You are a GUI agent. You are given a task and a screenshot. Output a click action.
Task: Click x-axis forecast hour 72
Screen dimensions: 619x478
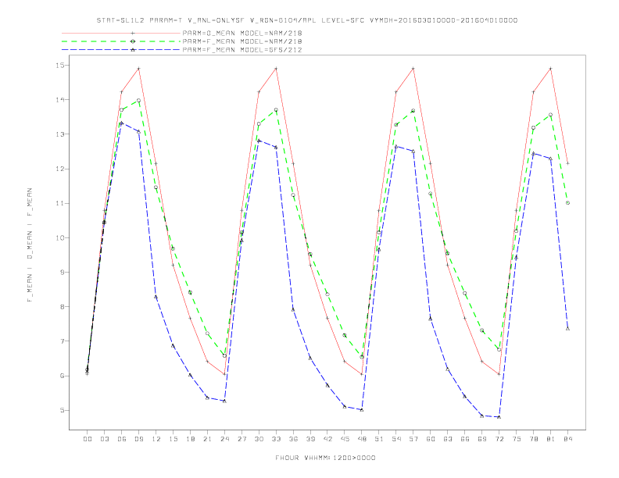pos(499,439)
